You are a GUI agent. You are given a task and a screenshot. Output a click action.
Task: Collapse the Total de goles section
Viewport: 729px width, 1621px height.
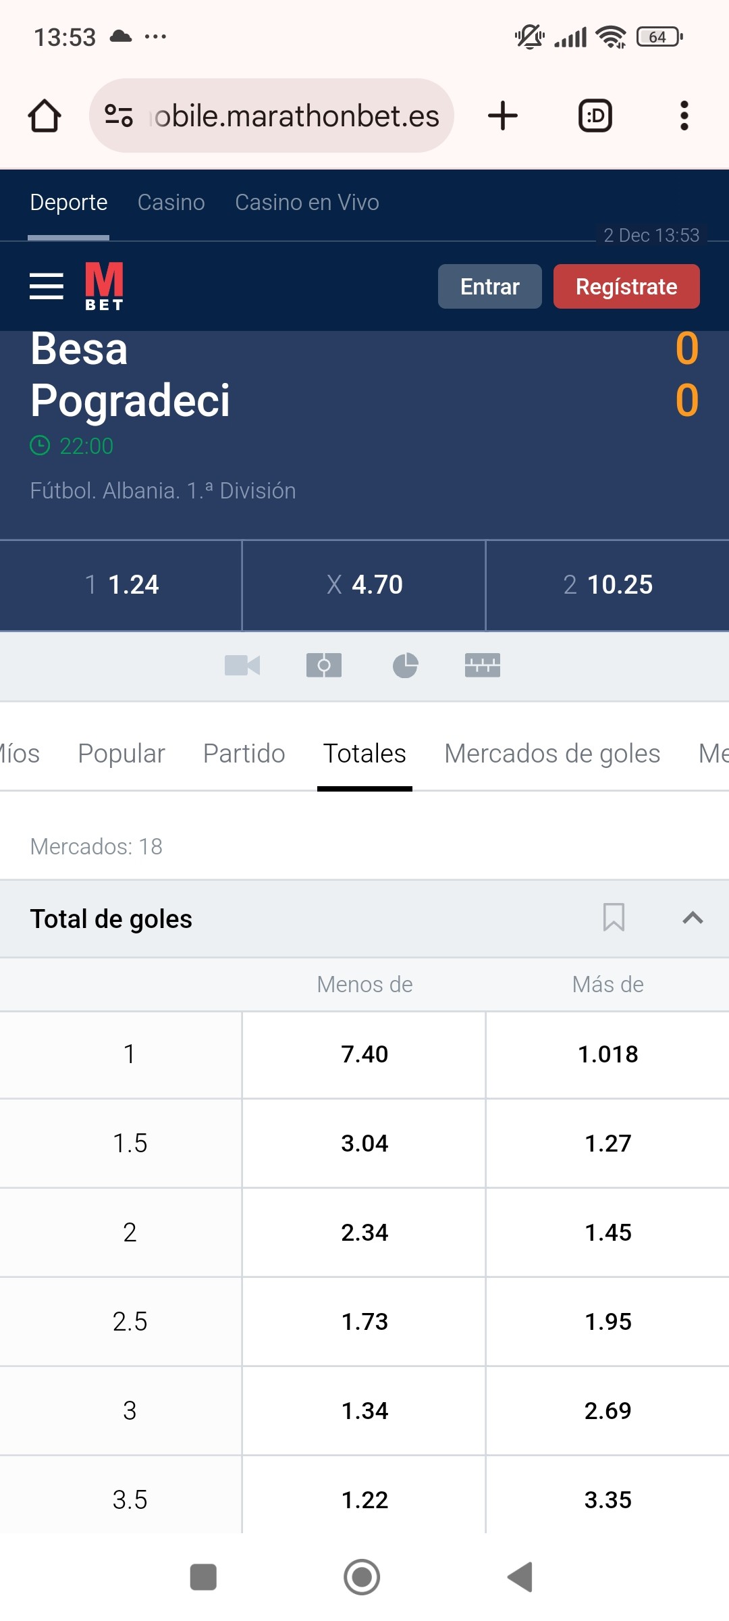(x=693, y=918)
